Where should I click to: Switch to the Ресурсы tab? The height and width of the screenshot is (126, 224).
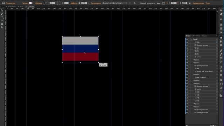point(204,36)
